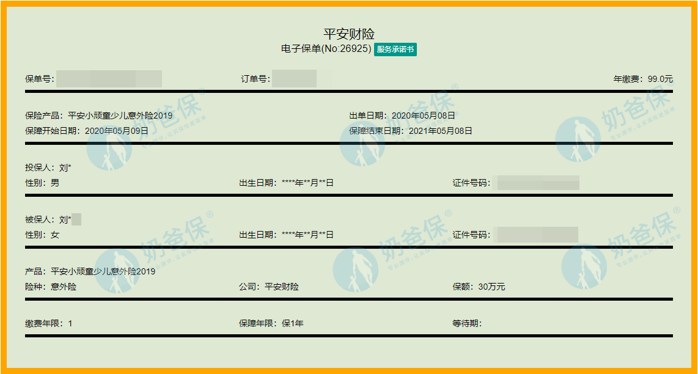Select the 保额: 30万元 text
The width and height of the screenshot is (698, 374).
(479, 287)
